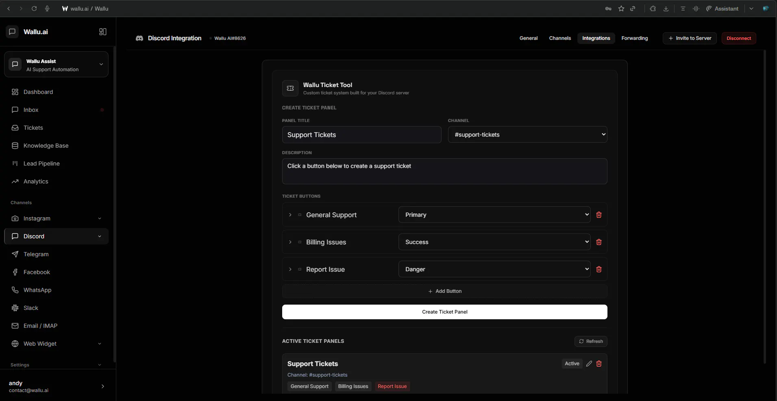
Task: Click the copy link icon
Action: (x=633, y=9)
